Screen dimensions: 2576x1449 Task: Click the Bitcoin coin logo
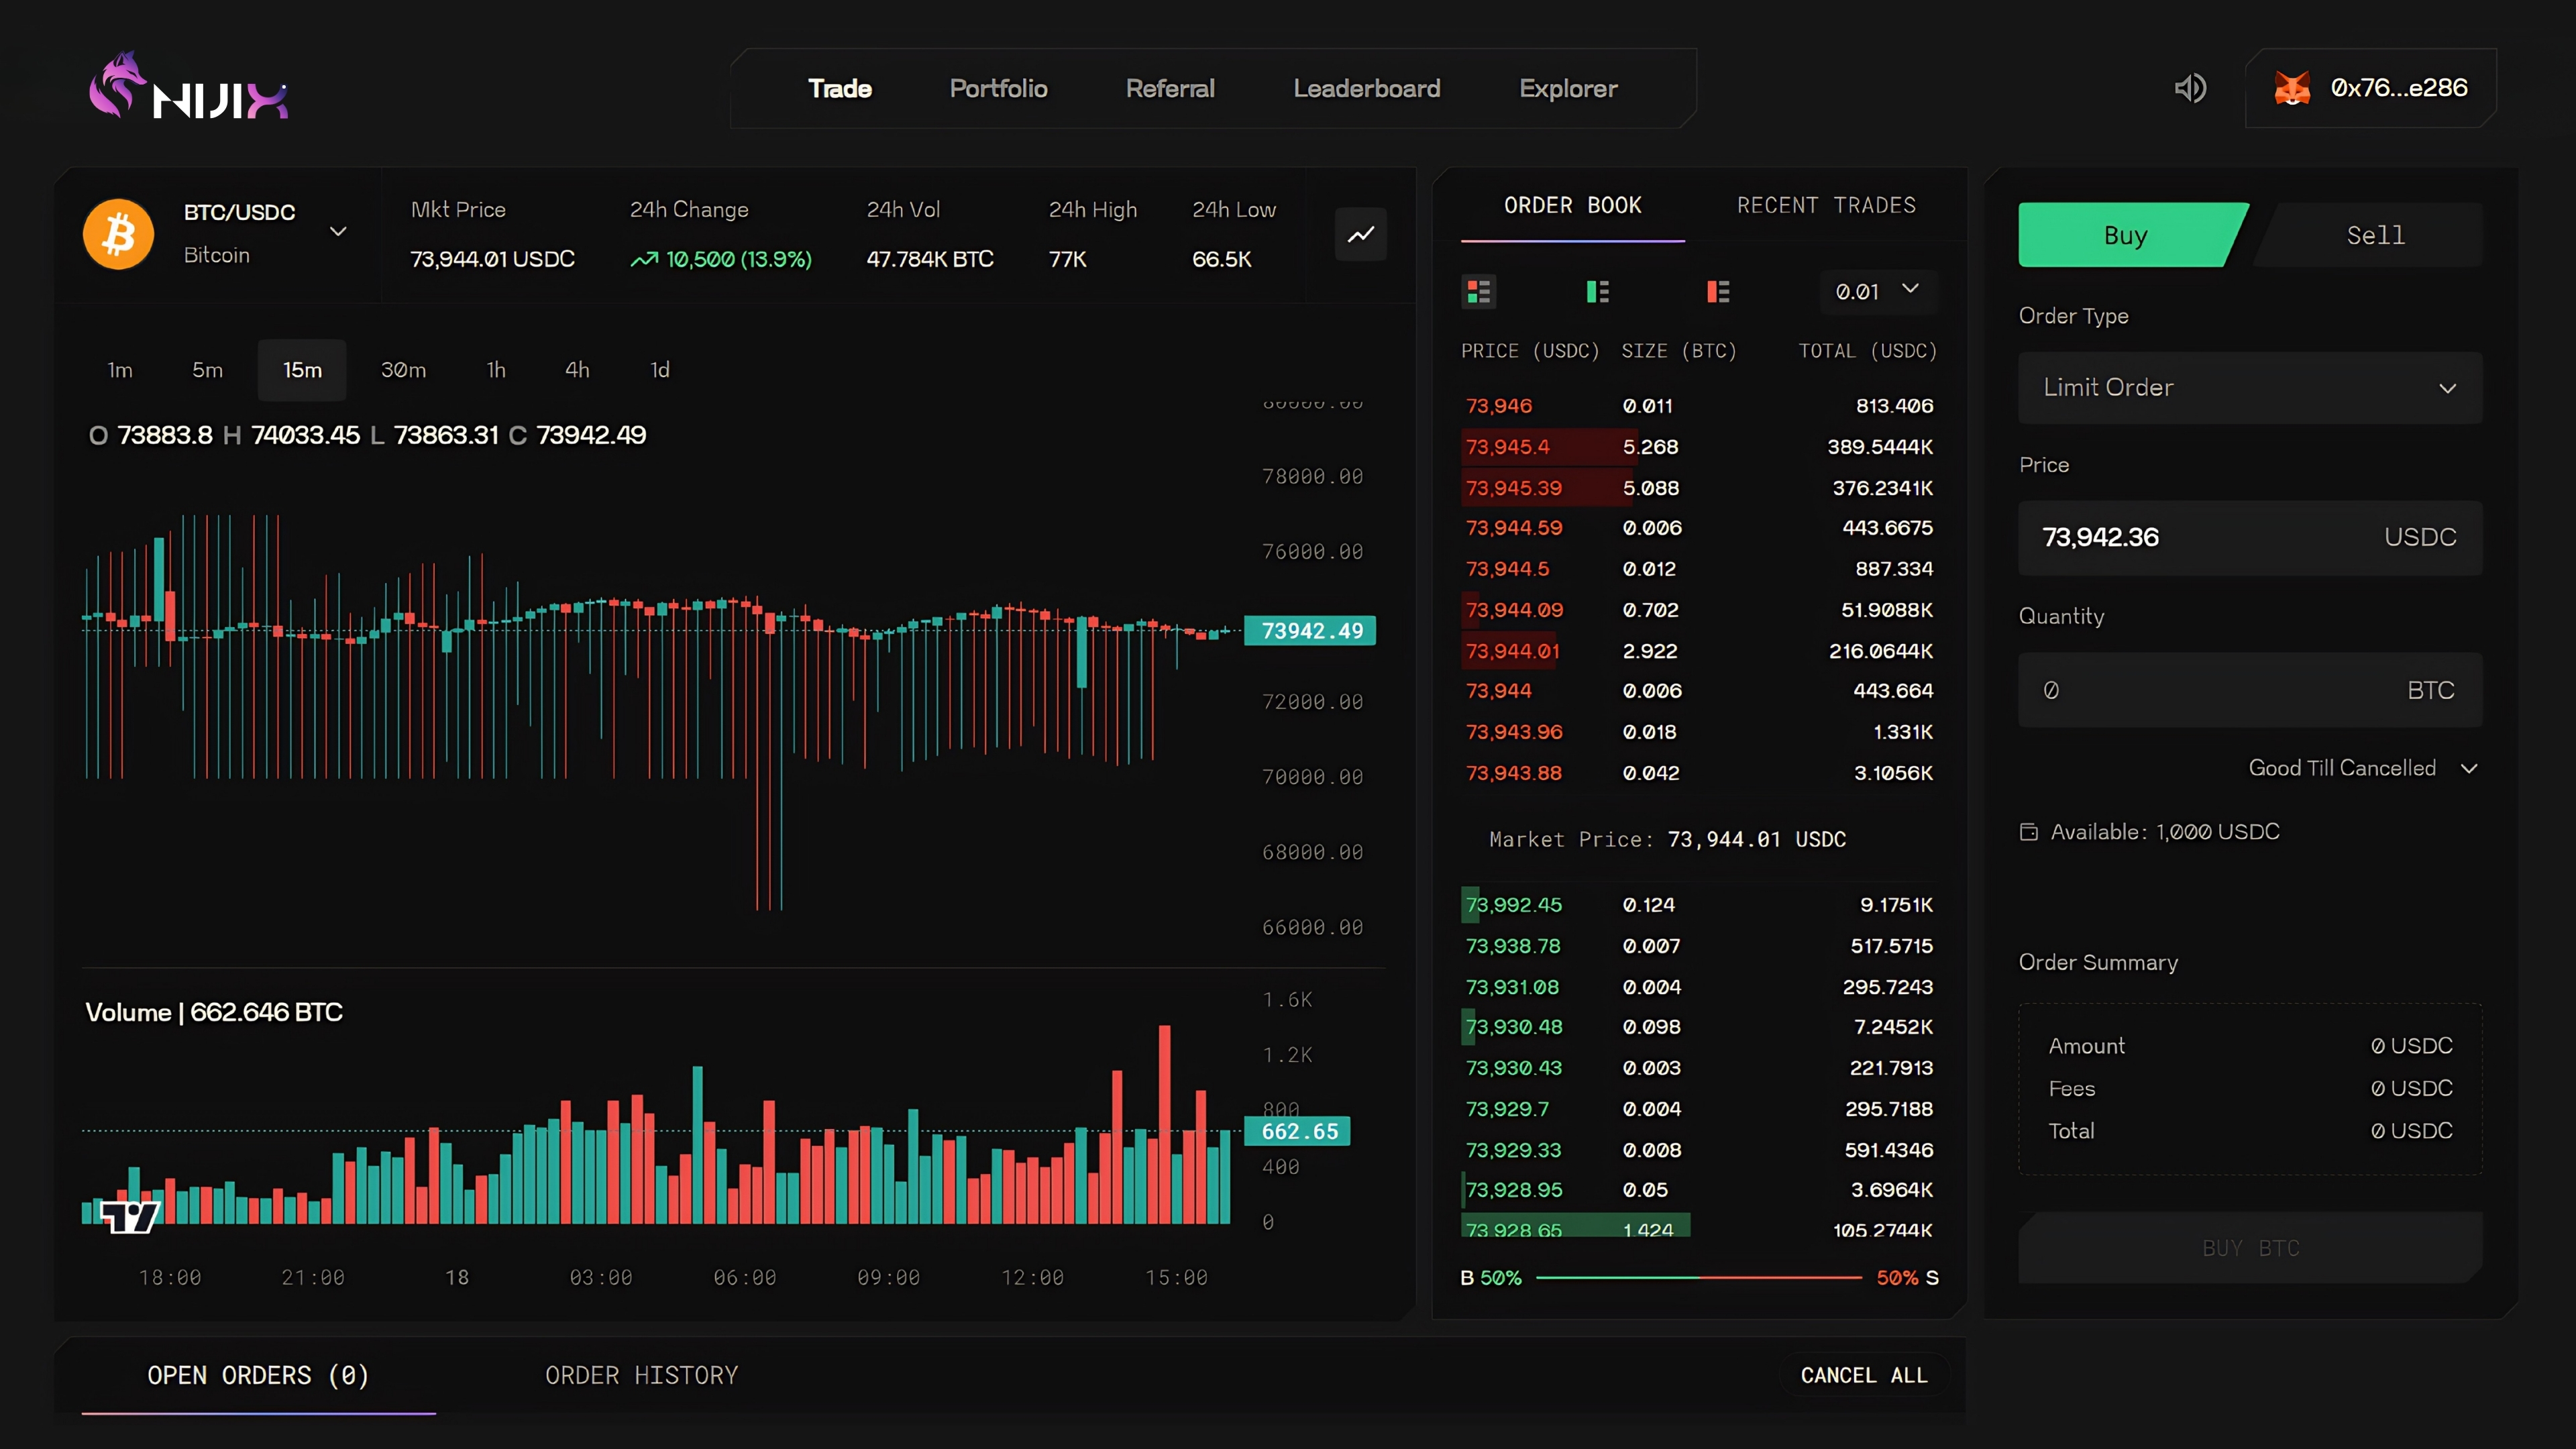119,234
